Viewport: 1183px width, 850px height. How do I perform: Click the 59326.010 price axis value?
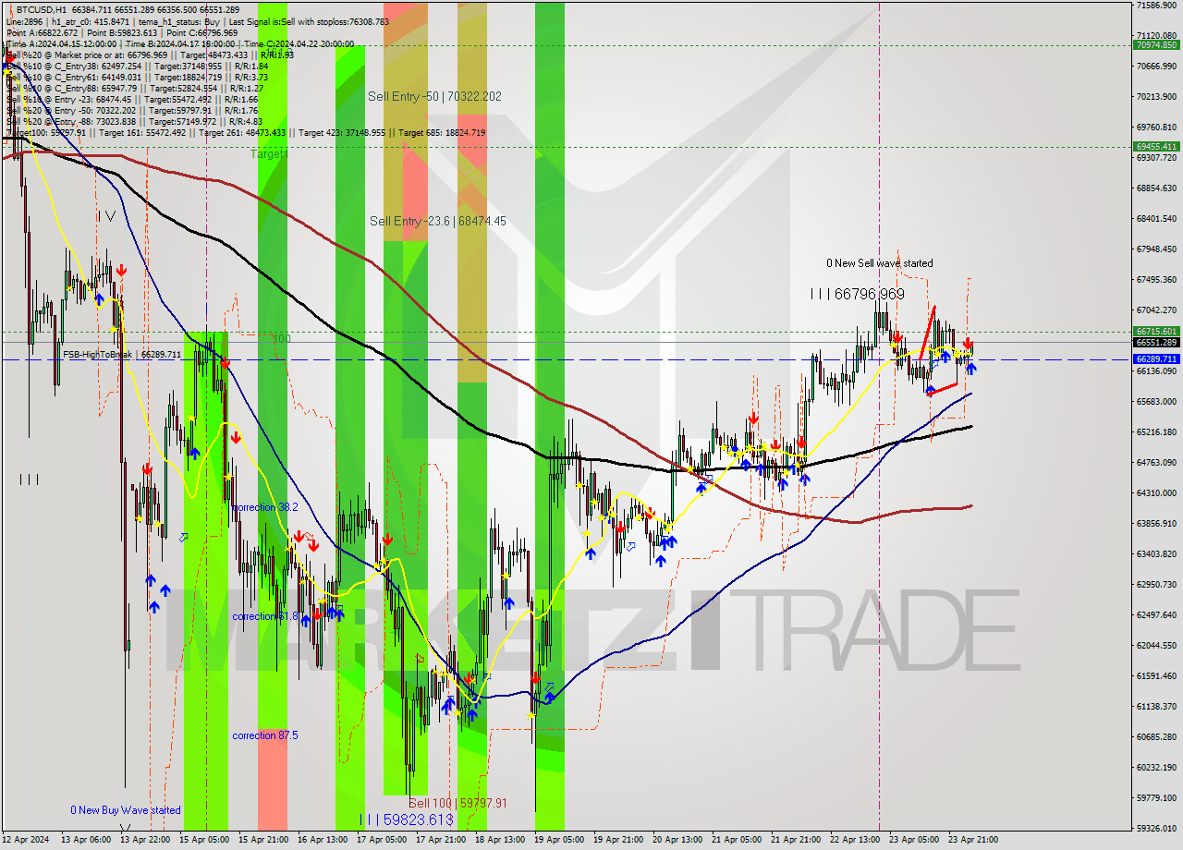coord(1155,829)
